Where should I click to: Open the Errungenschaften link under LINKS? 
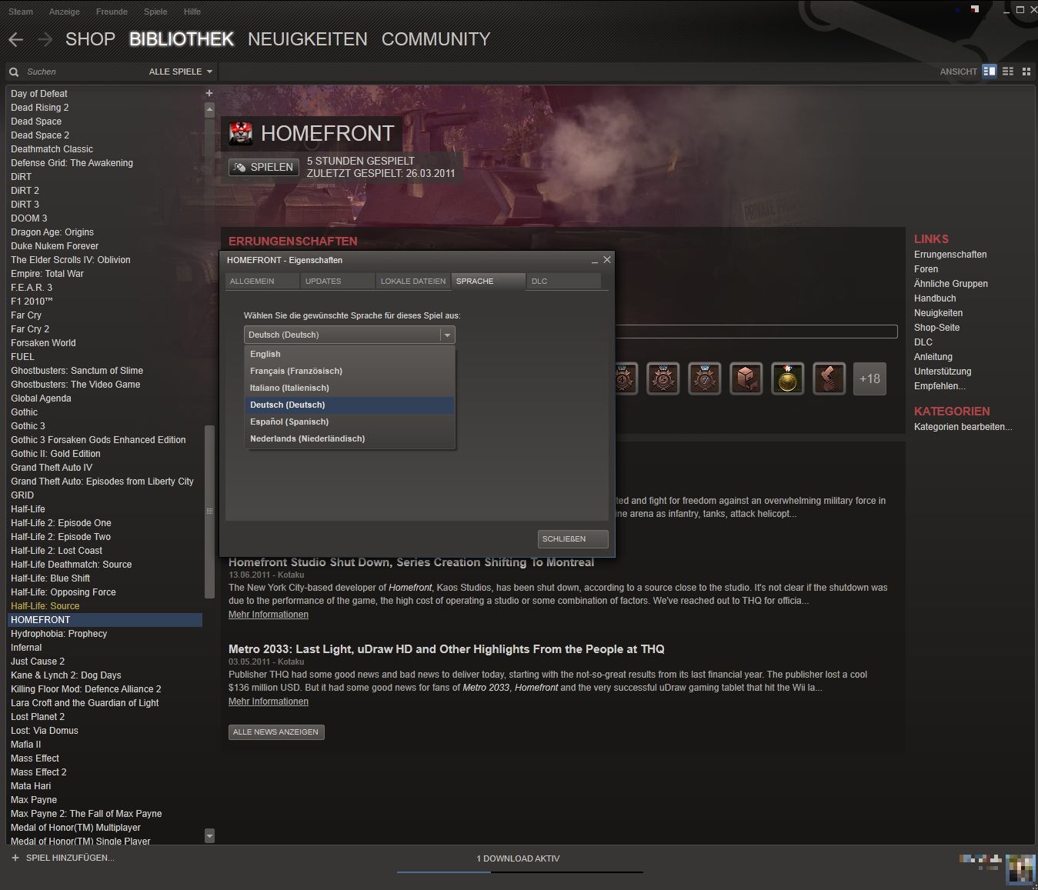(x=950, y=255)
